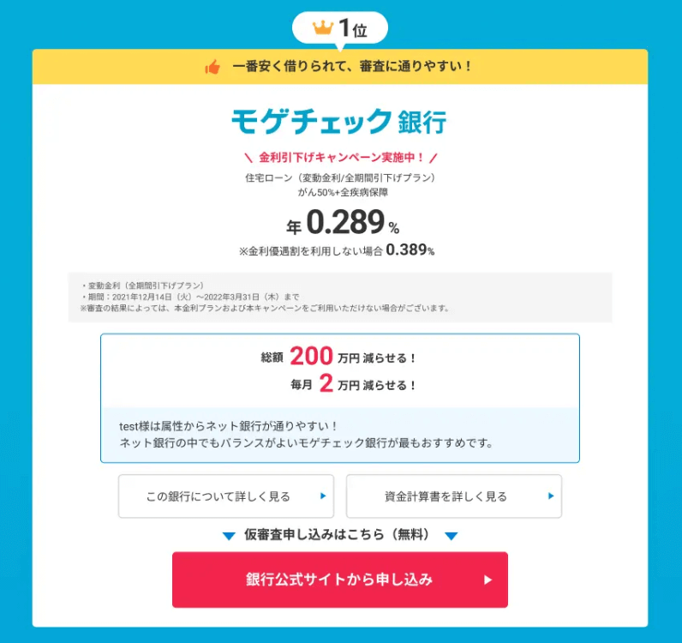Click left blue triangle beside 仮審査申し込みはこちら
This screenshot has height=643, width=682.
tap(229, 536)
